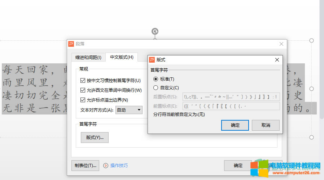This screenshot has width=324, height=180.
Task: Open the 文本对齐方式 dropdown
Action: 129,110
